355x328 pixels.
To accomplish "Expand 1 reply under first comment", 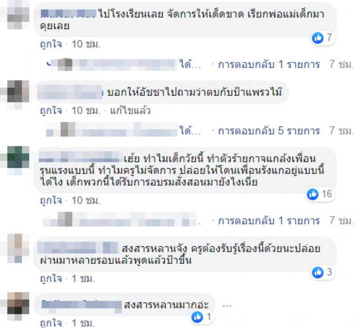I will pos(269,64).
